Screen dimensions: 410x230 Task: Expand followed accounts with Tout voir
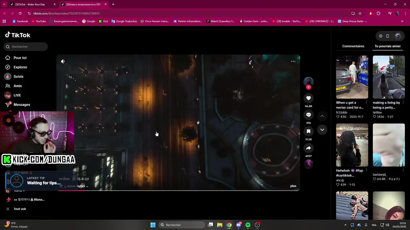coord(20,209)
